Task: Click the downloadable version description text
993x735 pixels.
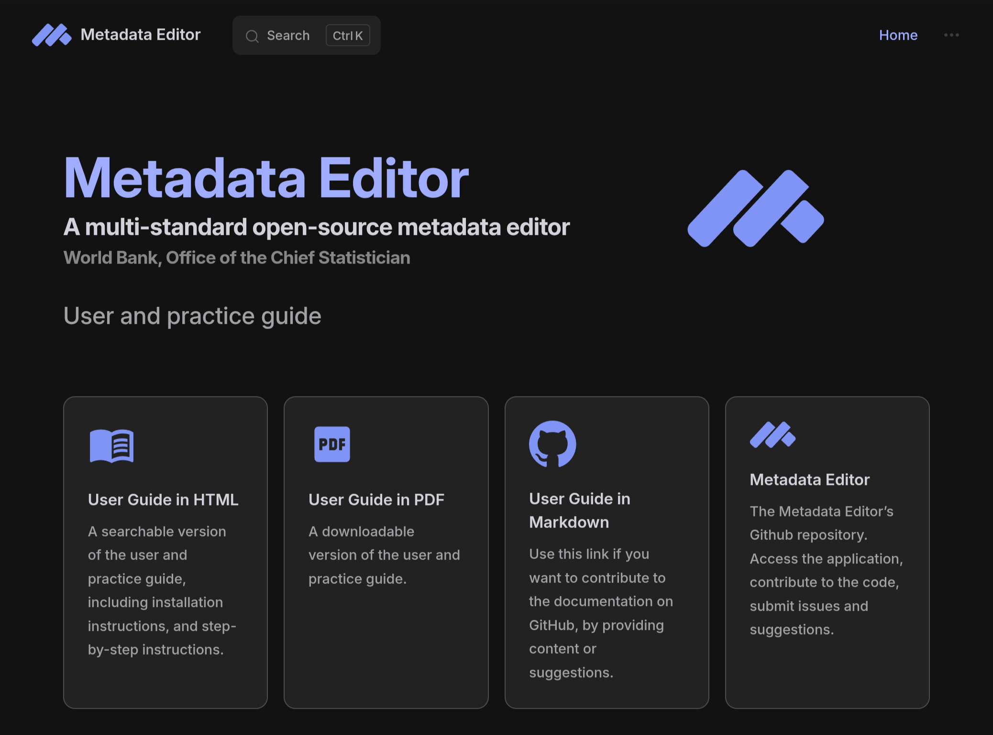Action: [384, 555]
